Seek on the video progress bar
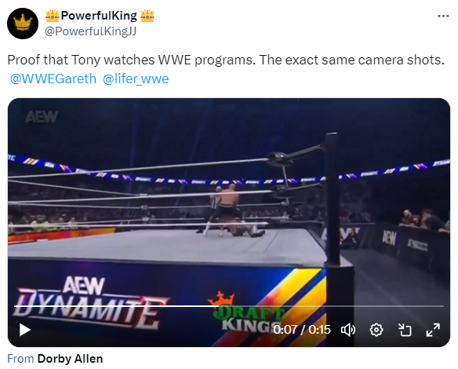 pos(229,306)
